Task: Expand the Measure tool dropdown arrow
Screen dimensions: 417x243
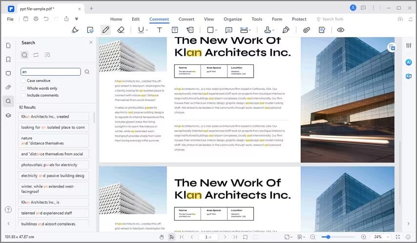Action: pos(250,30)
